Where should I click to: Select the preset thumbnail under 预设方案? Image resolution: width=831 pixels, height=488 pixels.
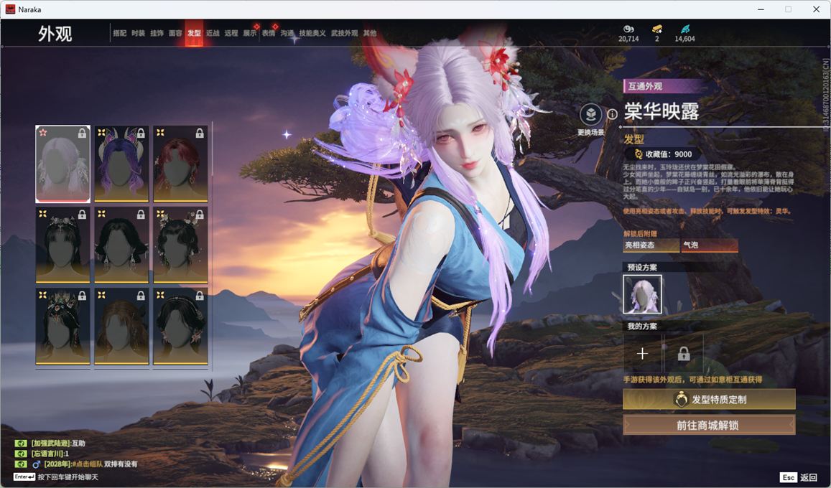point(642,294)
